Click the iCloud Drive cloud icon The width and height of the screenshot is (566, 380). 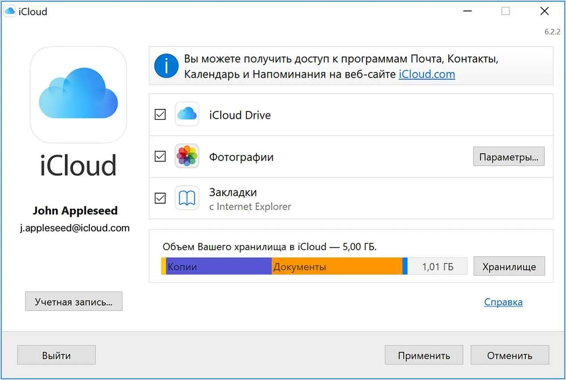187,114
